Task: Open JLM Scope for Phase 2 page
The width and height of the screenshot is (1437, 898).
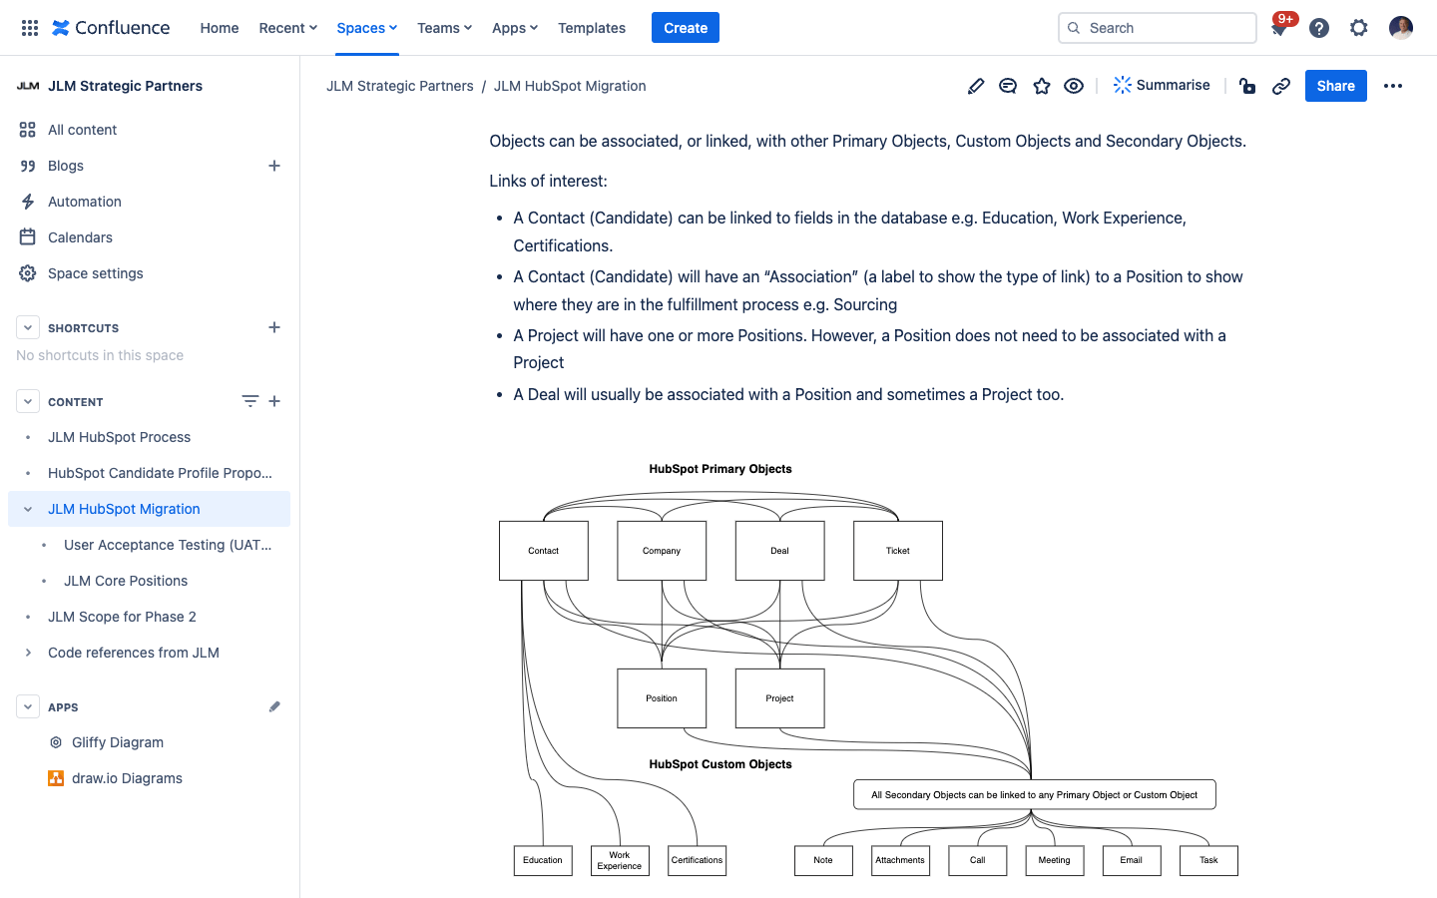Action: coord(122,617)
